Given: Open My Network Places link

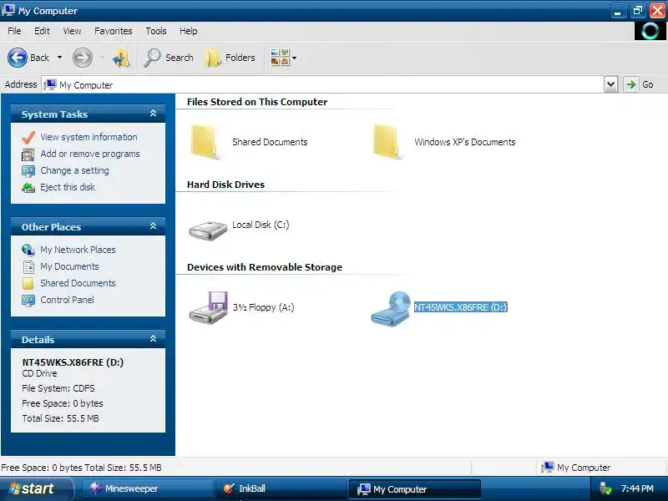Looking at the screenshot, I should click(x=78, y=250).
